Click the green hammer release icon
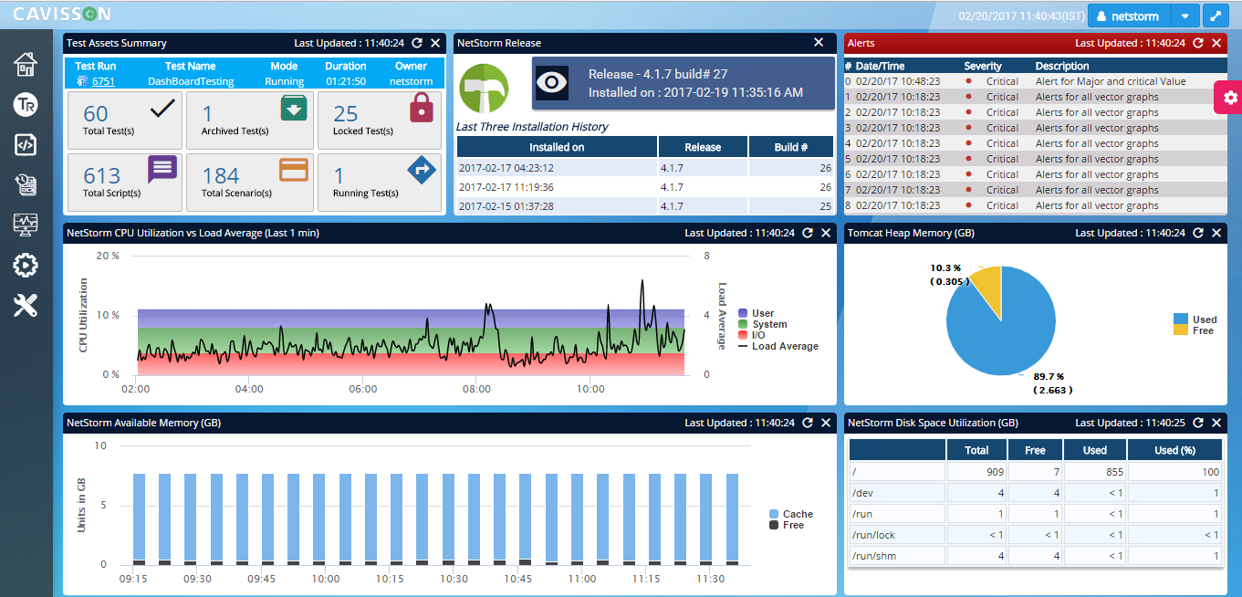This screenshot has width=1242, height=597. tap(483, 88)
